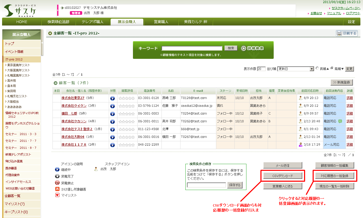Select 昇順 ascending radio button
Screen dimensions: 363x218
[317, 68]
